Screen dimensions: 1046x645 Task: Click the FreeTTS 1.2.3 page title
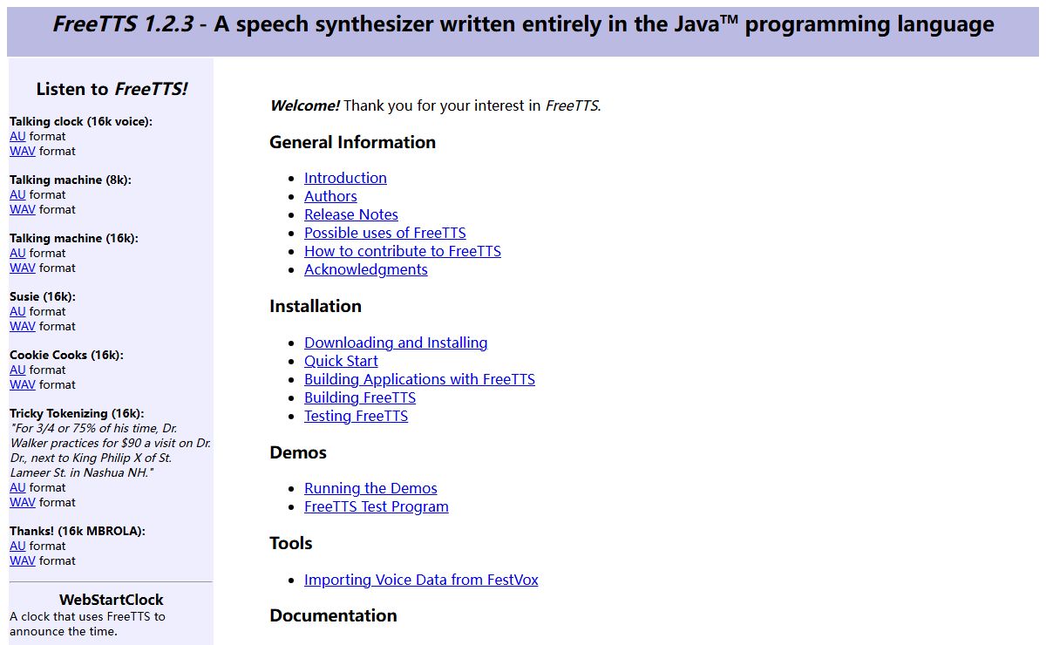point(523,24)
